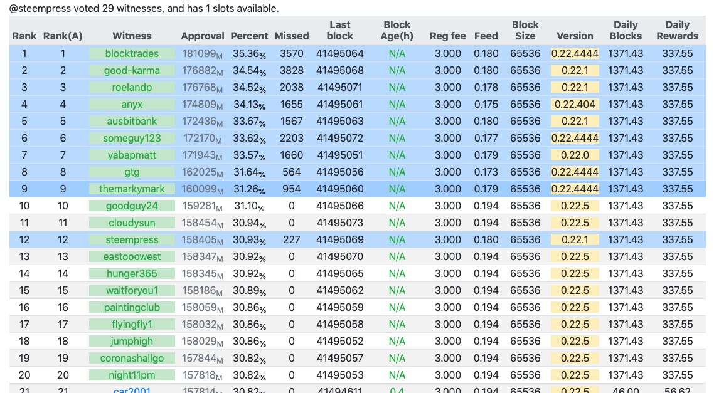Sort by the Missed column header
The width and height of the screenshot is (714, 393).
tap(291, 36)
